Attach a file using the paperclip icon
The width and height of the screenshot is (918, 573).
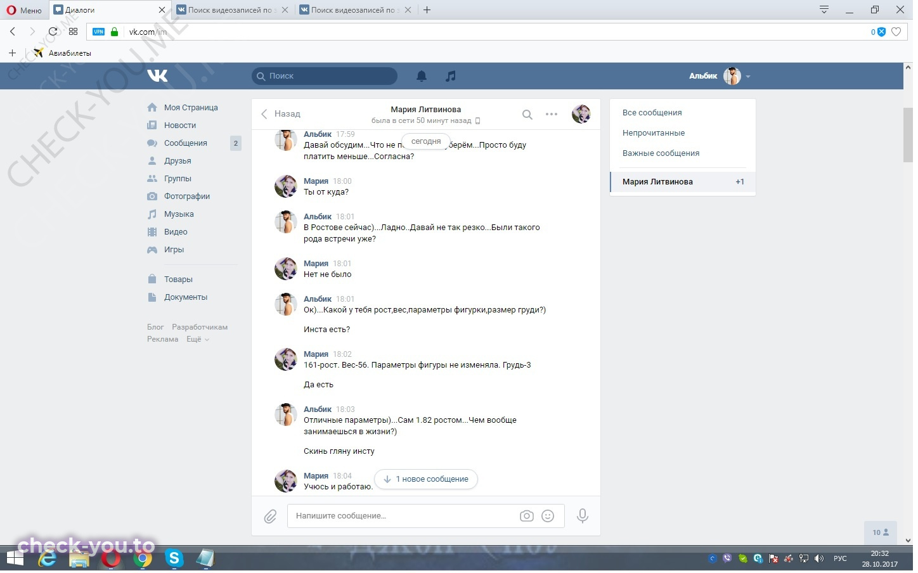(x=270, y=517)
